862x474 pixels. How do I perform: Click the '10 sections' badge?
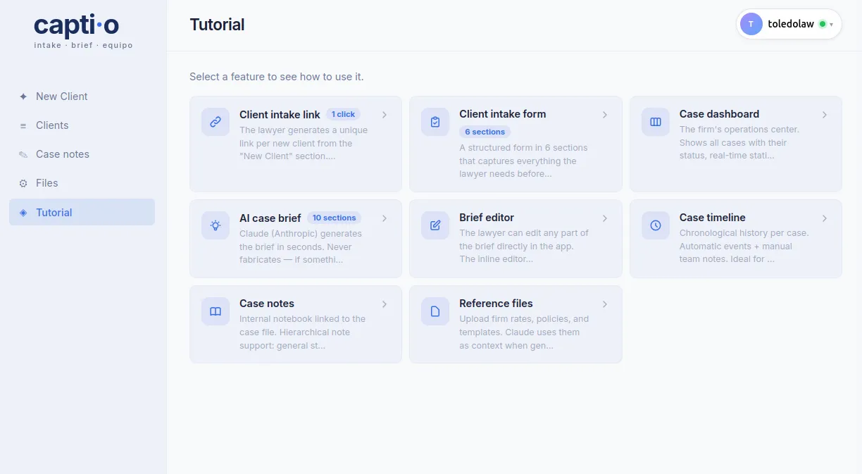335,218
